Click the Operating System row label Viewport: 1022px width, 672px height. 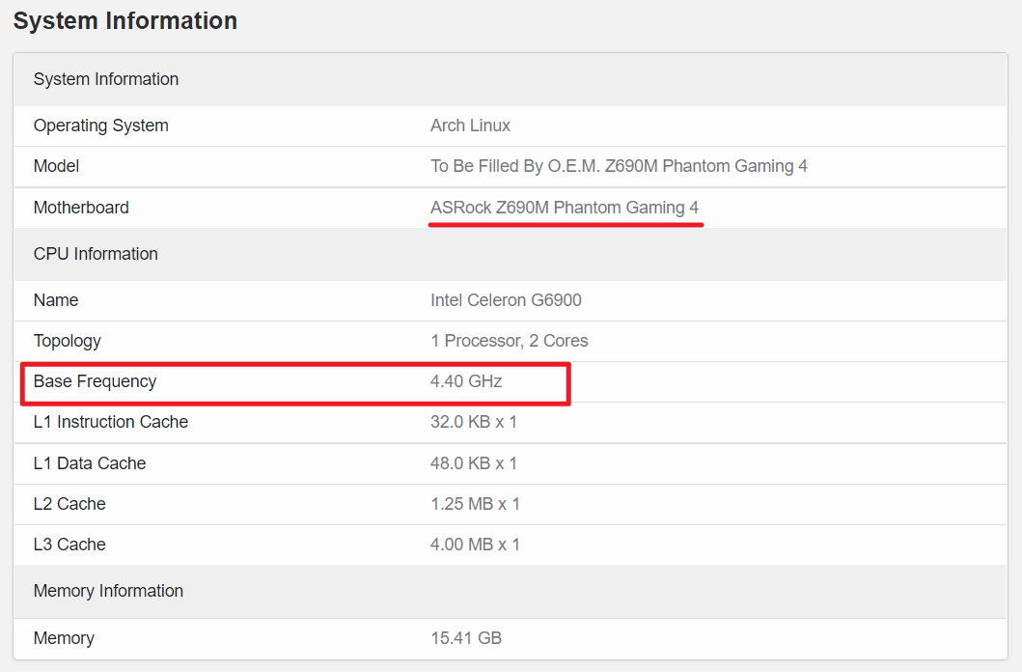coord(100,126)
